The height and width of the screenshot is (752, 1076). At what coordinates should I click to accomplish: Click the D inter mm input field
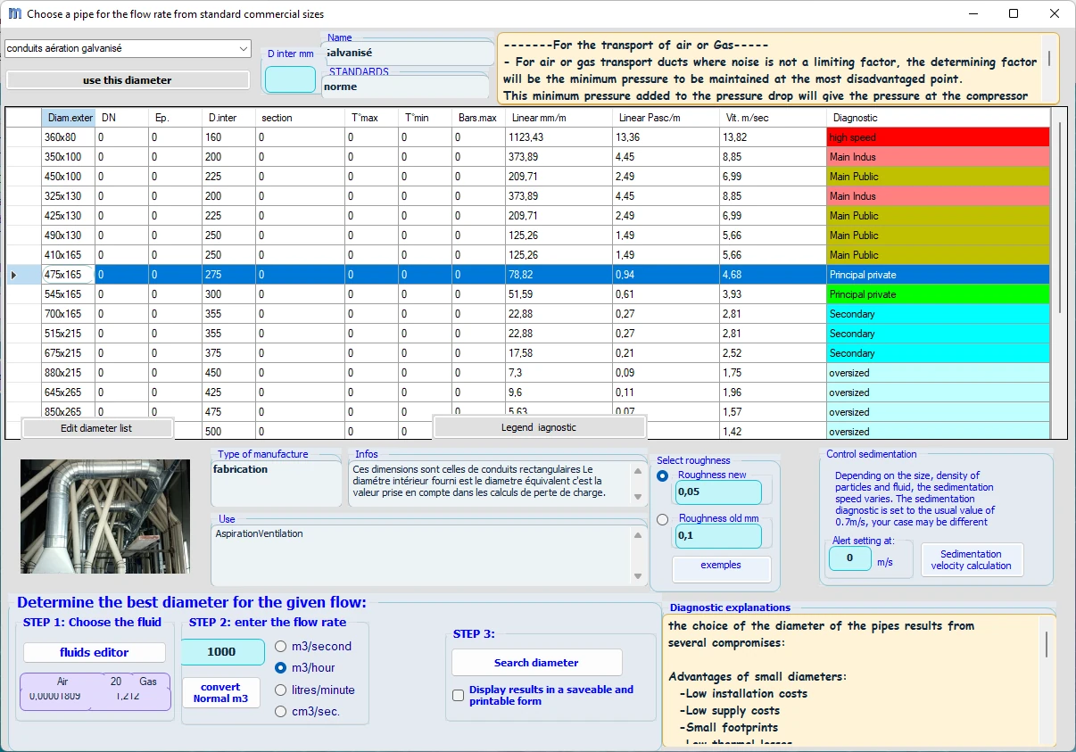291,79
